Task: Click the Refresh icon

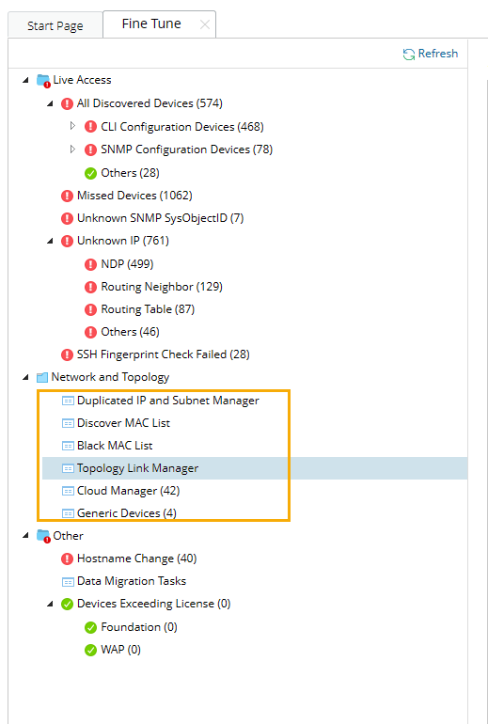Action: click(409, 54)
